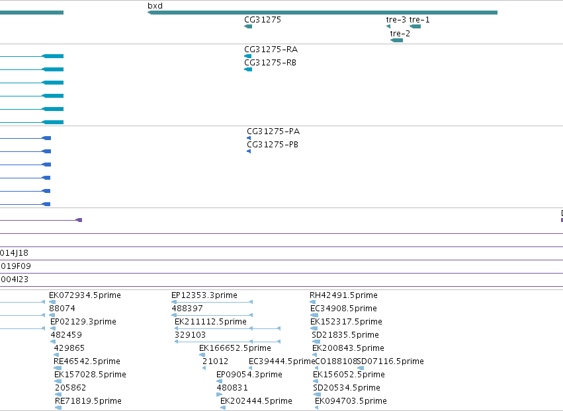Select the tre-3 gene label
The image size is (563, 411).
[x=396, y=20]
